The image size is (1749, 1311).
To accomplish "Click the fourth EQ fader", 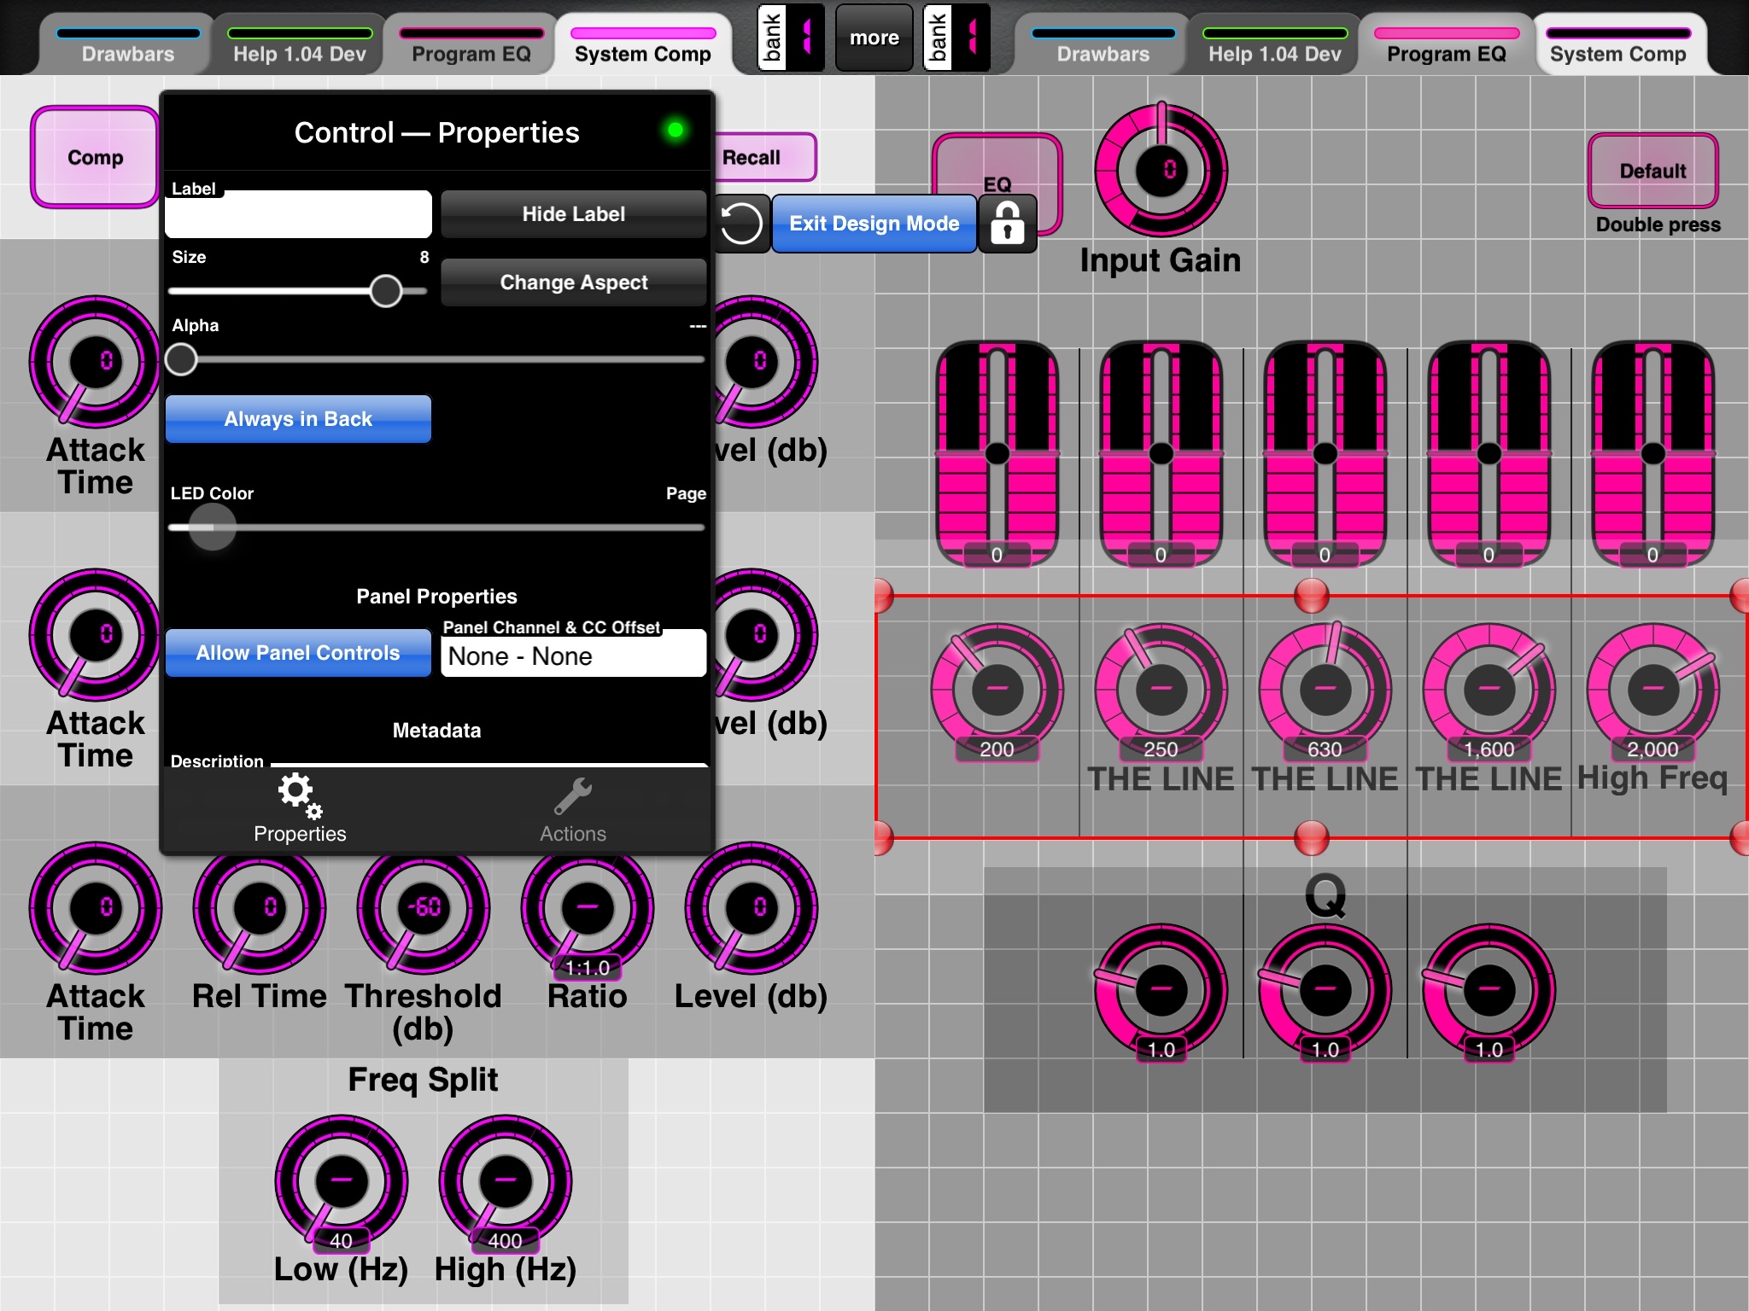I will (1489, 453).
